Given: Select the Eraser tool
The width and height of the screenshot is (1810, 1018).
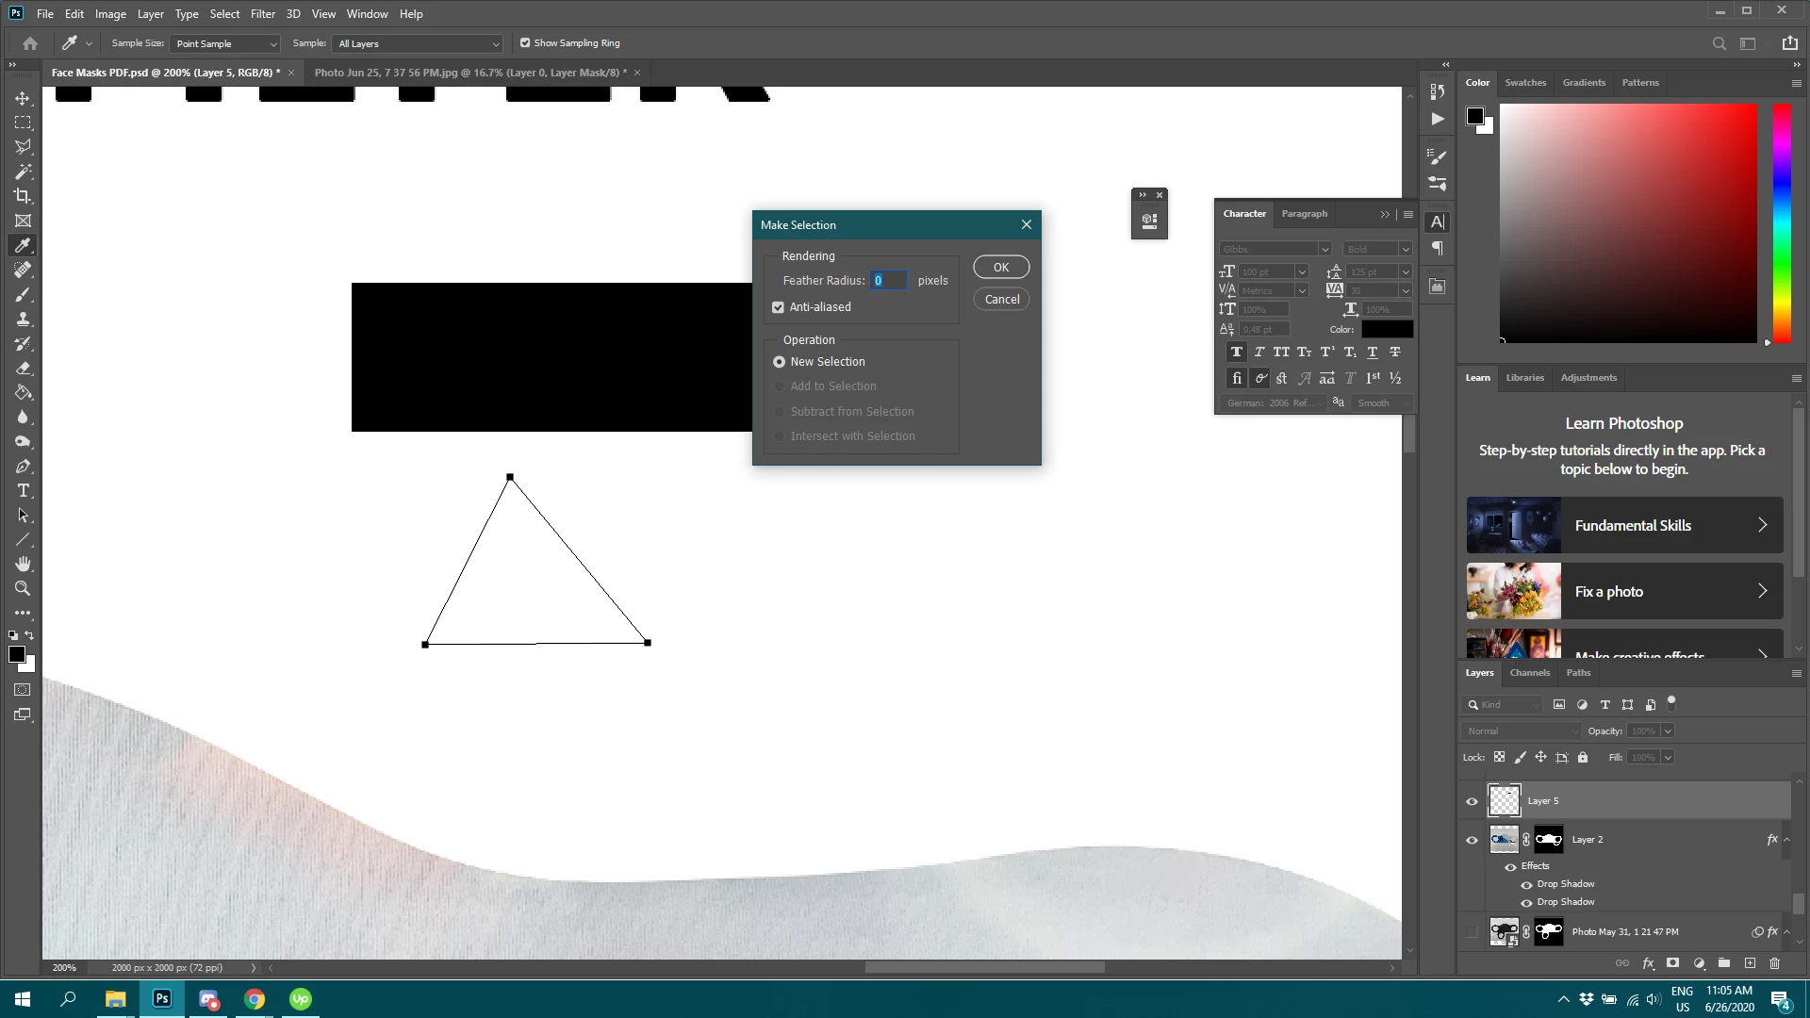Looking at the screenshot, I should click(23, 369).
